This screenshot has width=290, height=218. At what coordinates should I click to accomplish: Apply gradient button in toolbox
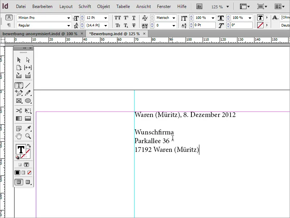[23, 173]
